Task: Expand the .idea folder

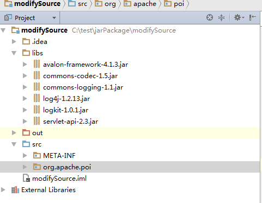Action: pos(14,41)
